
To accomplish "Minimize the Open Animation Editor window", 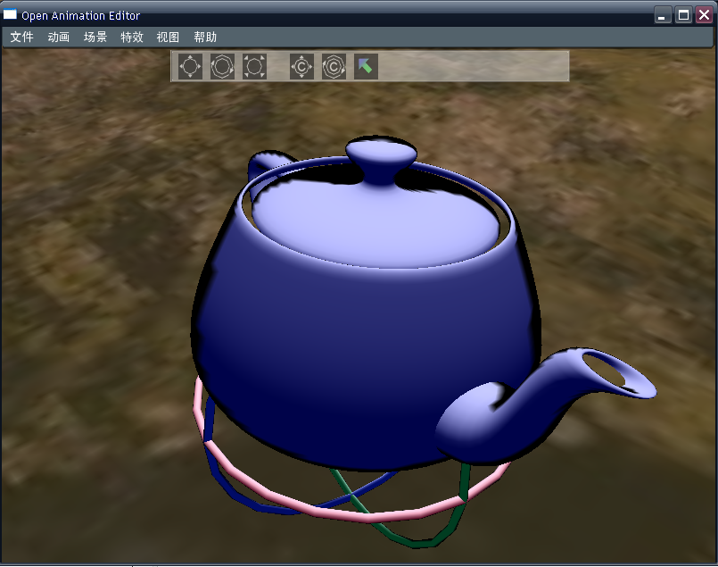I will (662, 15).
